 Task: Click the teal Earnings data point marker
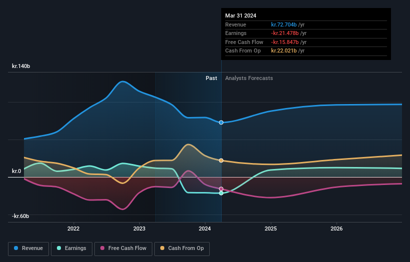click(221, 193)
